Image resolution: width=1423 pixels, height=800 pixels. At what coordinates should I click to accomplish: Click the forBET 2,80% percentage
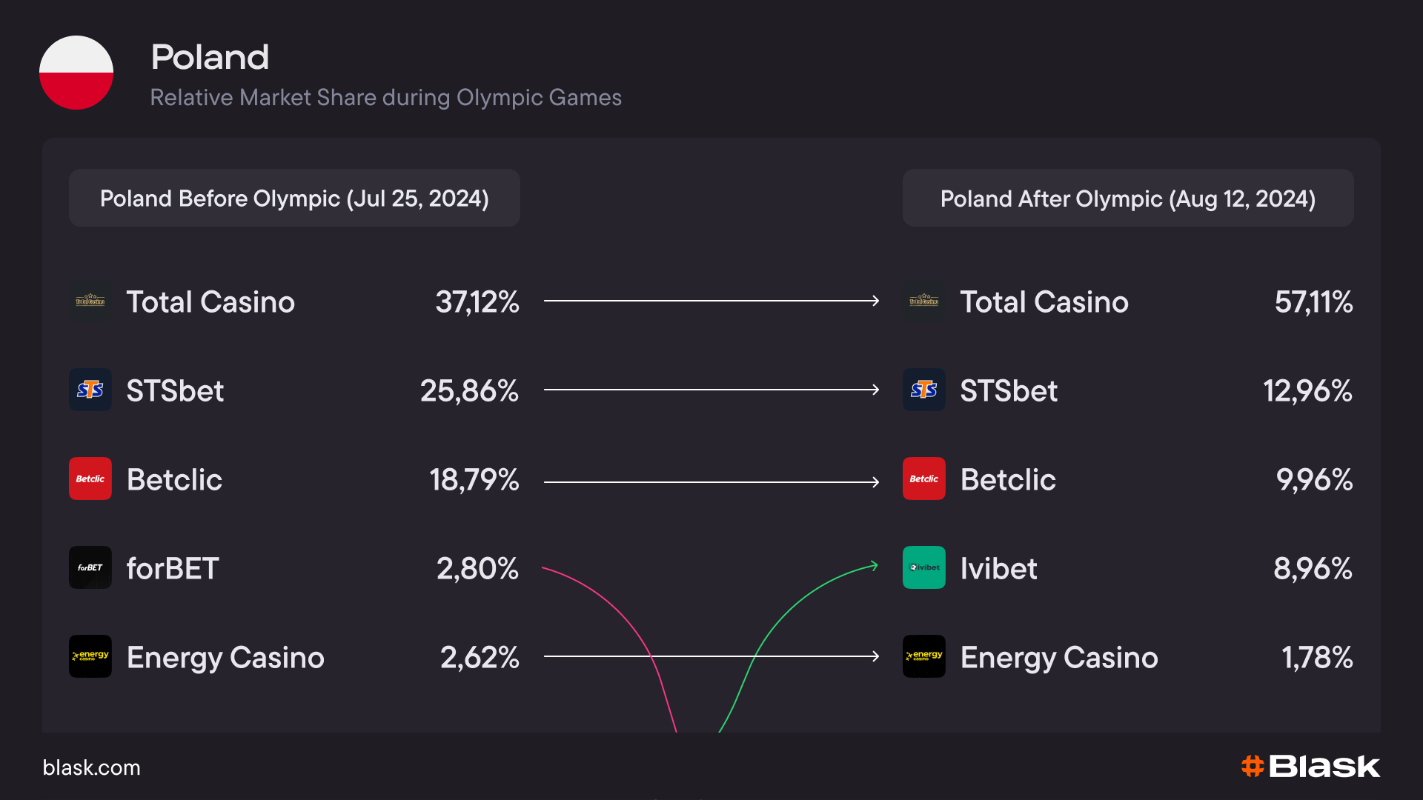click(477, 569)
